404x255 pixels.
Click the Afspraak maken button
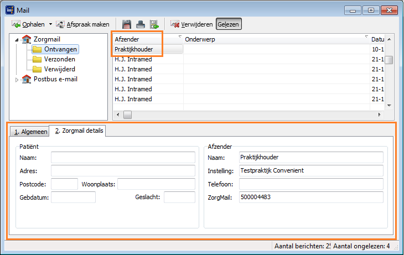[82, 24]
